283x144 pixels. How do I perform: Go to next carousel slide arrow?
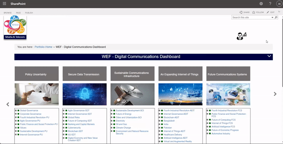275,94
